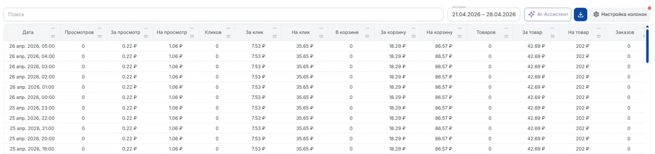Sort by the Заказов header label
Screen dimensions: 655x154
click(x=625, y=32)
